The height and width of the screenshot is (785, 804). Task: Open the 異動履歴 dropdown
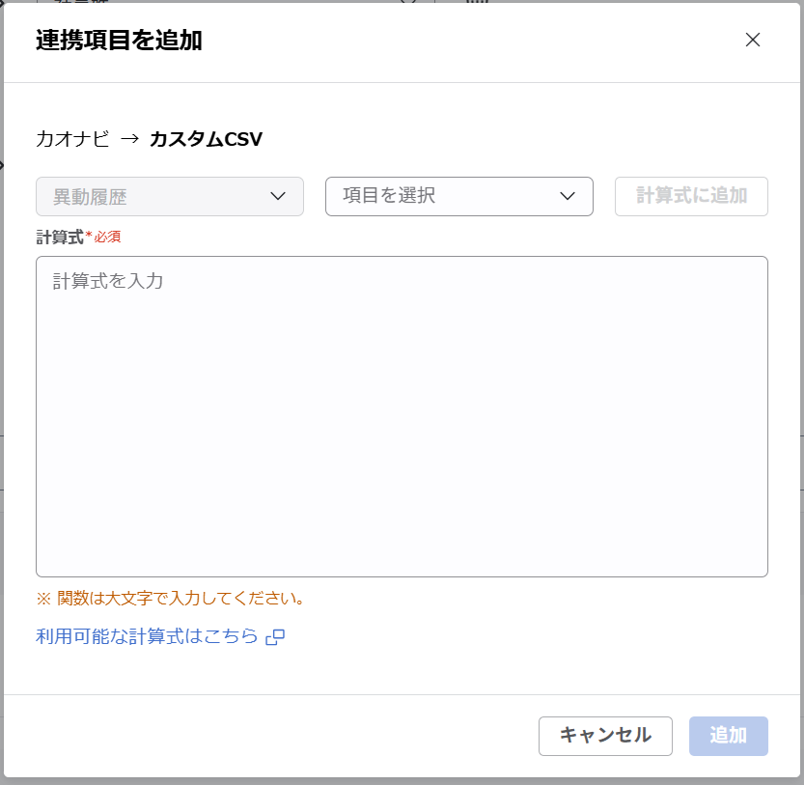coord(169,196)
